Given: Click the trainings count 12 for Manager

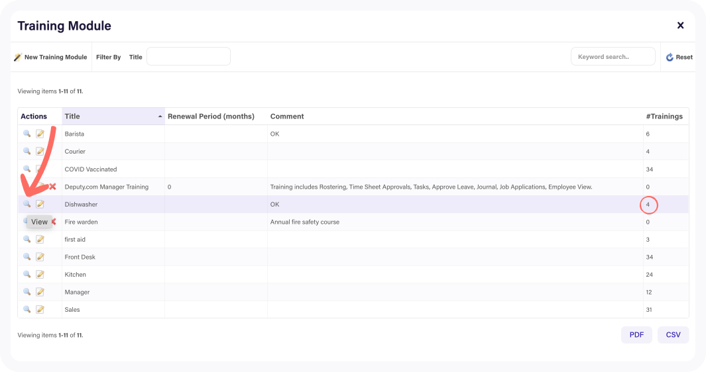Looking at the screenshot, I should [x=649, y=292].
